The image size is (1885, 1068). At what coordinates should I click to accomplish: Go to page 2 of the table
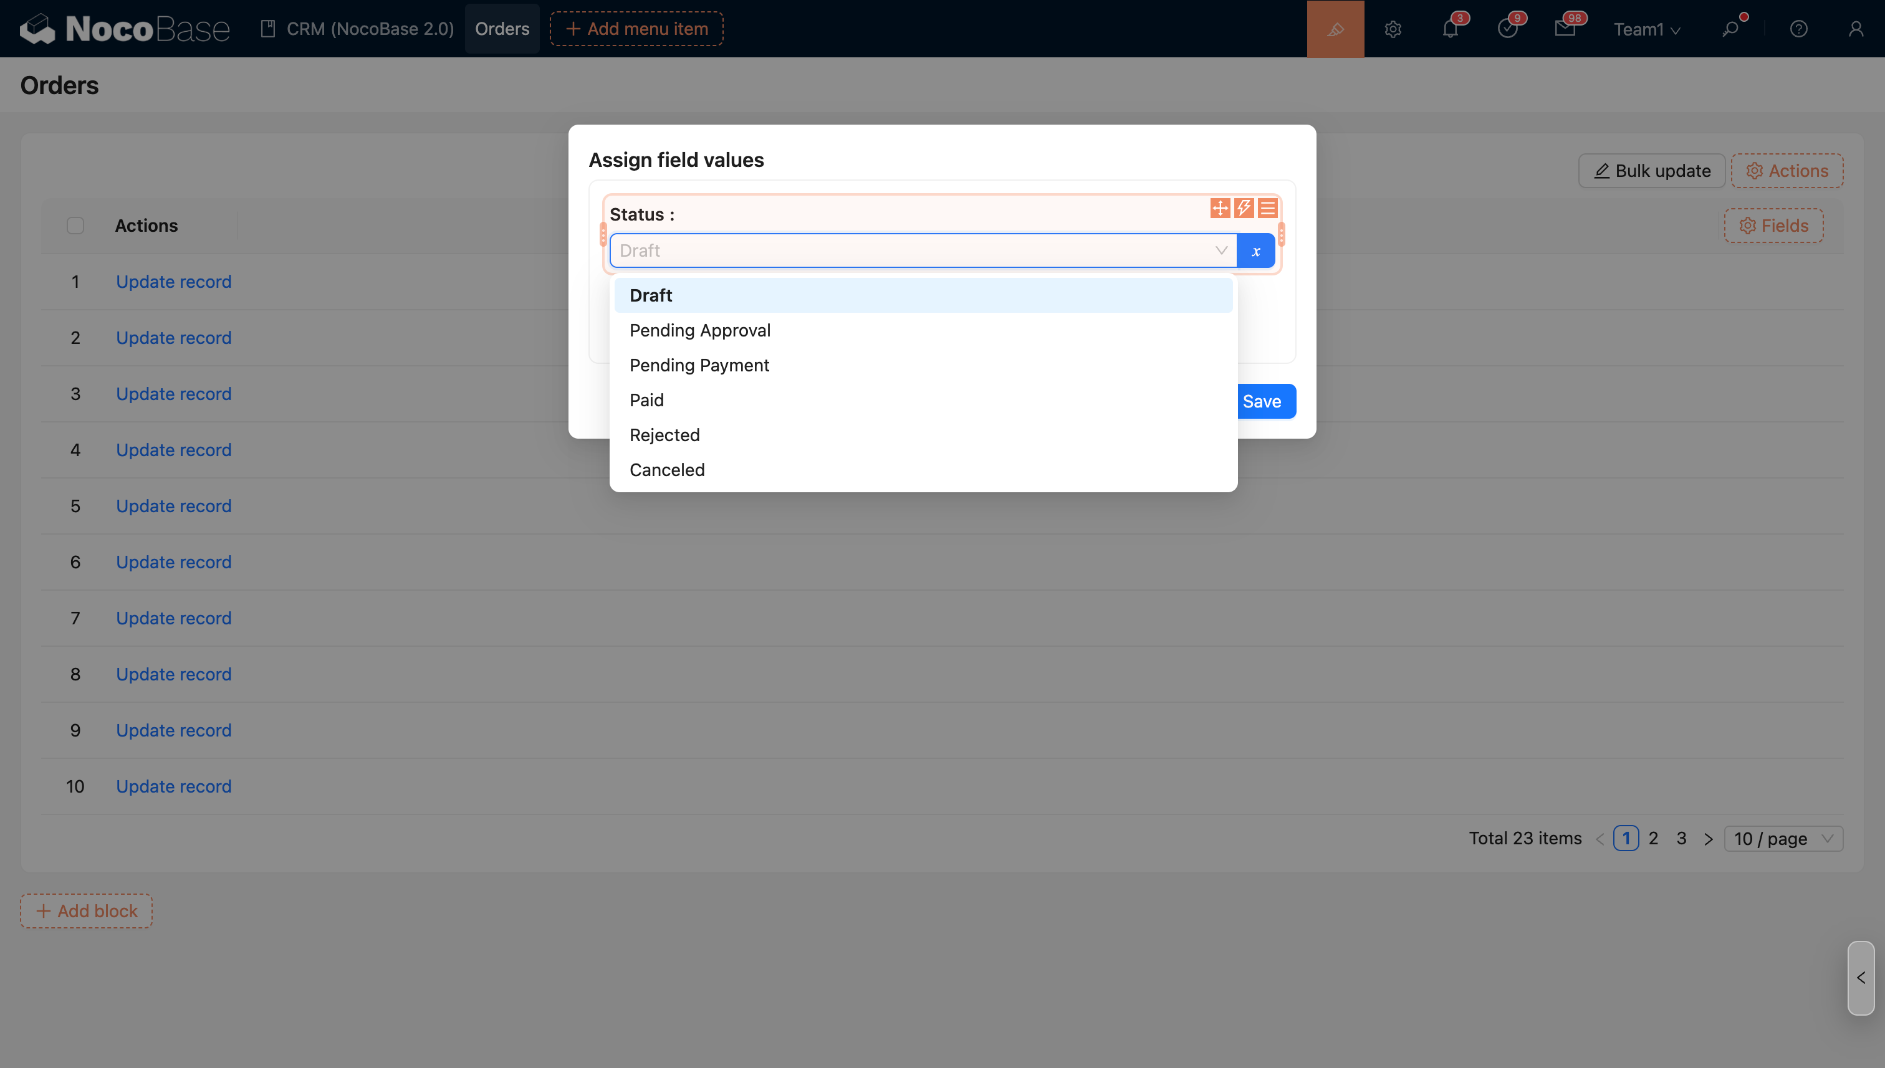coord(1653,839)
